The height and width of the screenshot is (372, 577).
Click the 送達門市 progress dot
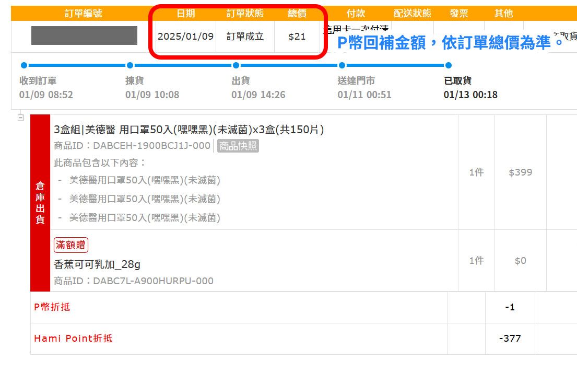(342, 65)
